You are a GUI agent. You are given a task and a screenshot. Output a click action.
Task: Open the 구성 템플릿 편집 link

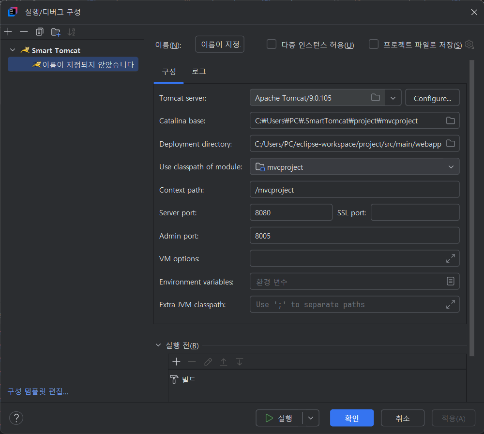(x=38, y=391)
